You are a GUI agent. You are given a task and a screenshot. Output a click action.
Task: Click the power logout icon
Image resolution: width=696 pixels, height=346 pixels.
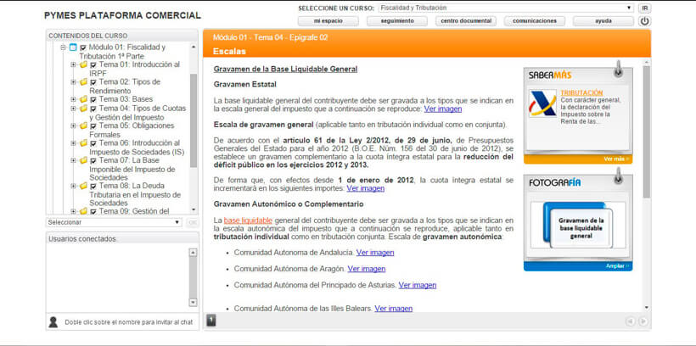click(644, 21)
